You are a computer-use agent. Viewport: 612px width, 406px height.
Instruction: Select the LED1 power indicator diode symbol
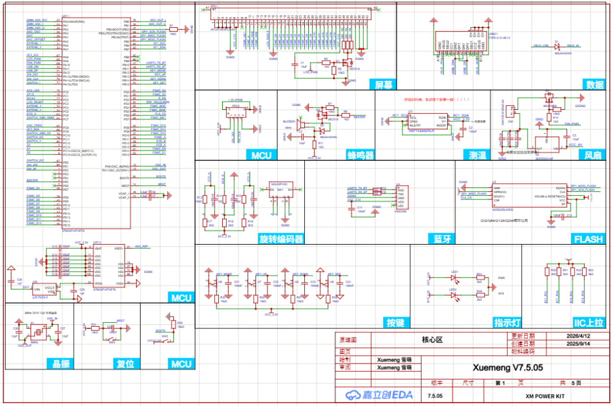click(454, 279)
